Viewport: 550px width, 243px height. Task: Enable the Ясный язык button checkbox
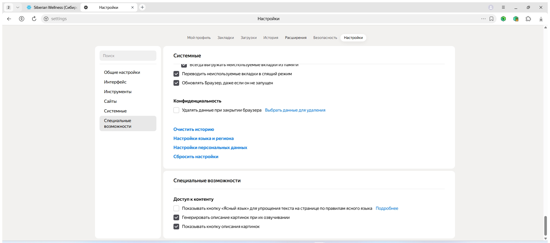[176, 208]
